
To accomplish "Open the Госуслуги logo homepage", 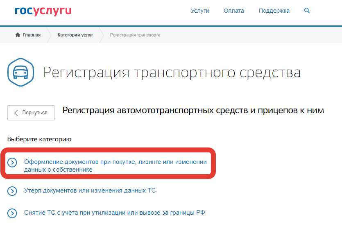I will [43, 11].
